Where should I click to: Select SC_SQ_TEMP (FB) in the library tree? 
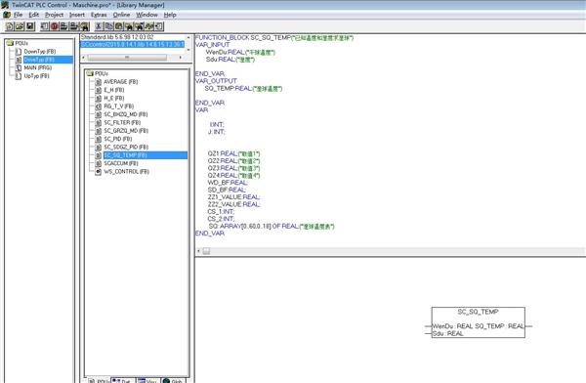click(x=146, y=155)
